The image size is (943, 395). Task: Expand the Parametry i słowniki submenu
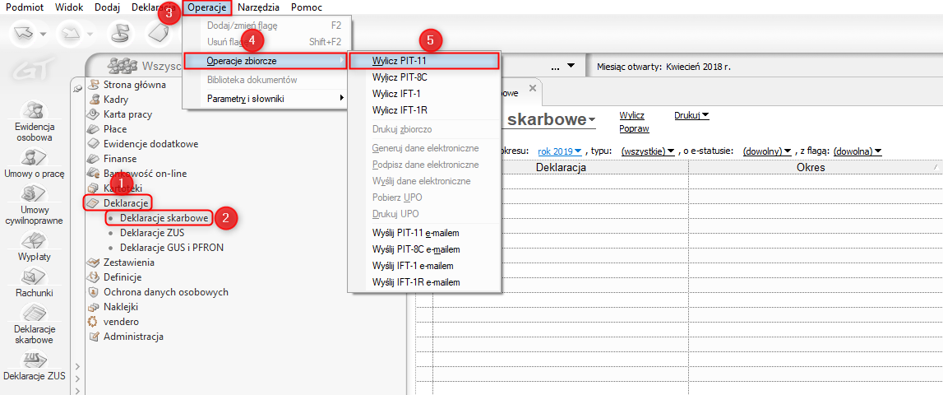tap(266, 98)
